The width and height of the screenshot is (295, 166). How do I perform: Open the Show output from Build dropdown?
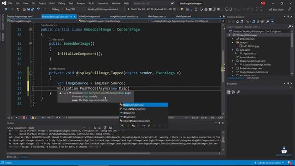pos(56,128)
